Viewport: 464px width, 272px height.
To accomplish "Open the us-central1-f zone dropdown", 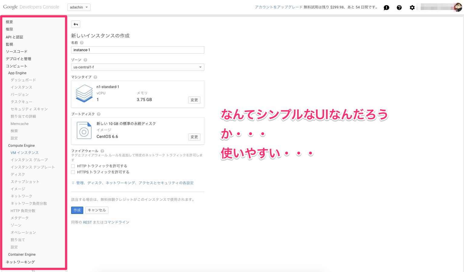I will (x=137, y=67).
